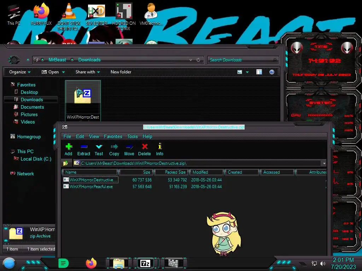Select the WinXP.Horror.Destructive zip thumbnail in Explorer
Image resolution: width=362 pixels, height=271 pixels.
pos(83,101)
